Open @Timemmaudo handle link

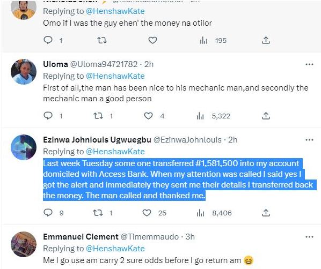point(150,237)
